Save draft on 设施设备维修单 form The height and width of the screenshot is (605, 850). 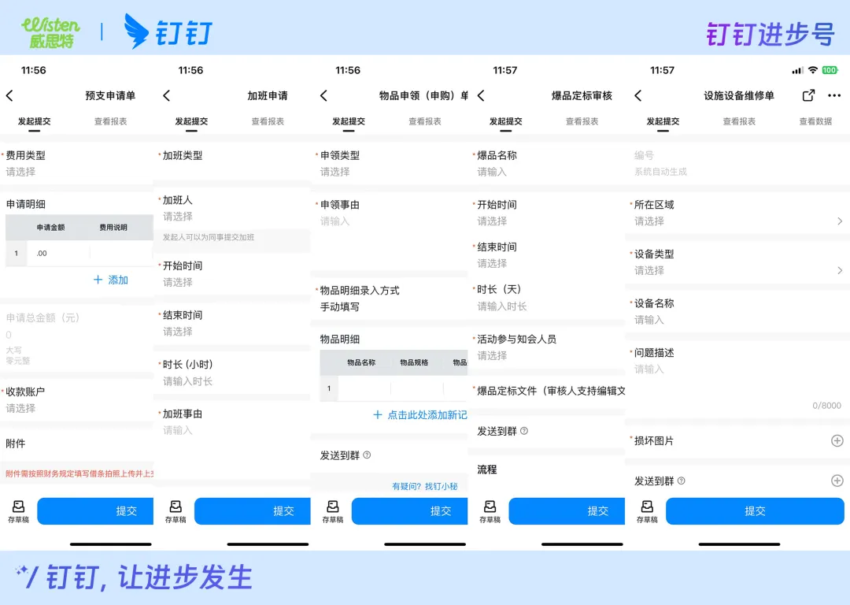647,512
